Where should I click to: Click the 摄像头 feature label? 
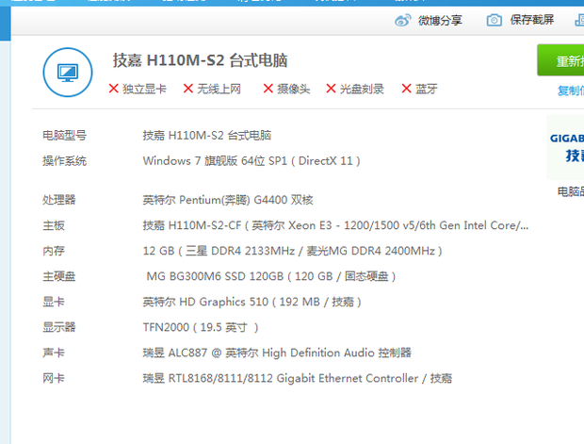point(294,90)
